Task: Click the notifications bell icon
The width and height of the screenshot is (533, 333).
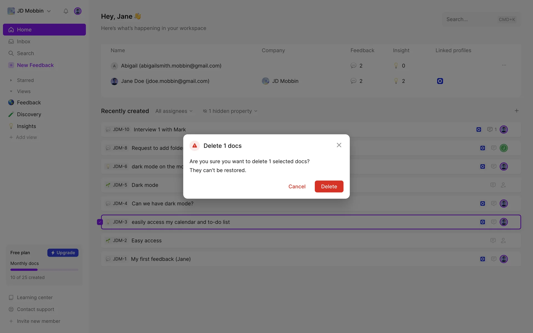Action: tap(66, 11)
